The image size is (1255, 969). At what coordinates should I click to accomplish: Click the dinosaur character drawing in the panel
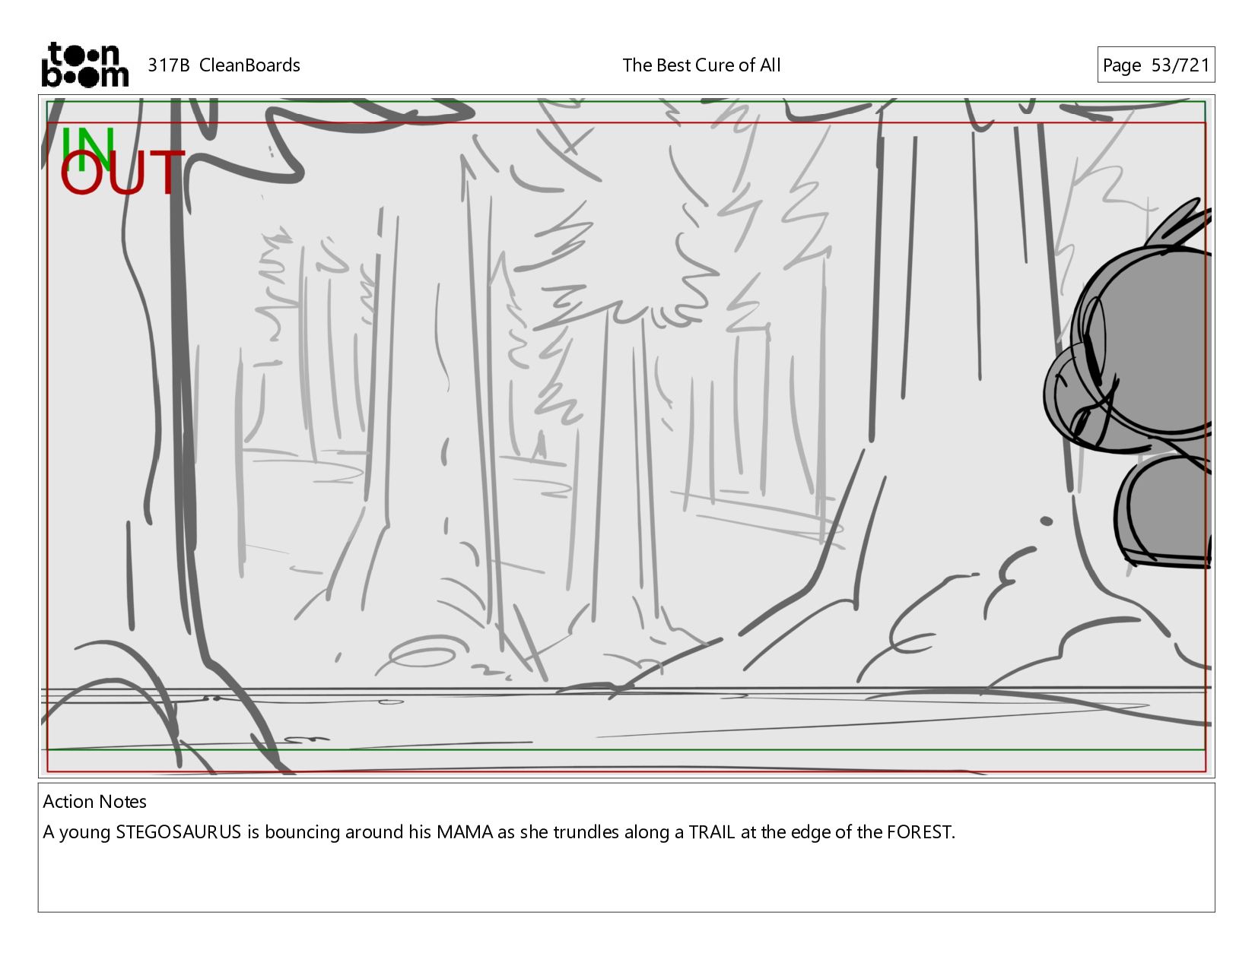(x=1129, y=384)
